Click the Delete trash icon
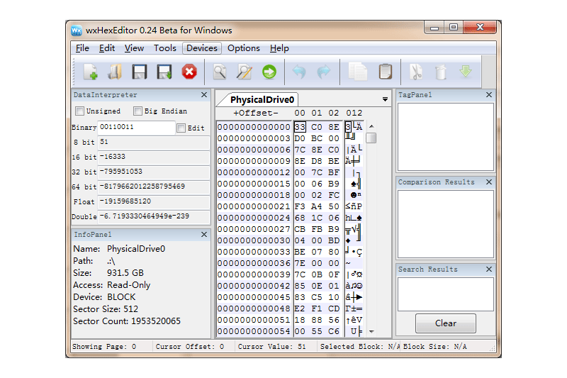567x378 pixels. (441, 72)
